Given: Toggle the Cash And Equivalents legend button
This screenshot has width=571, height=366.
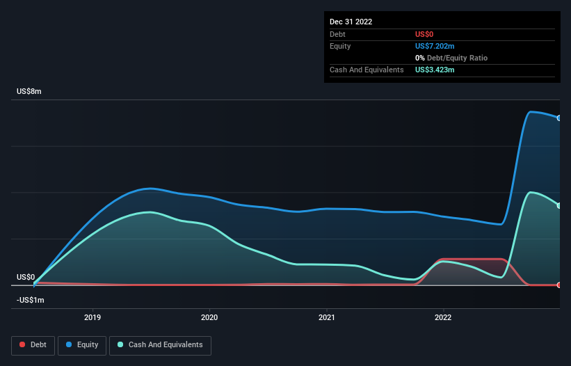Looking at the screenshot, I should 160,345.
